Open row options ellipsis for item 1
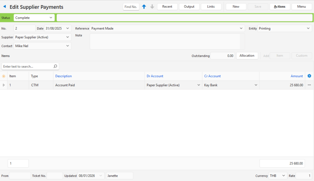 [309, 85]
